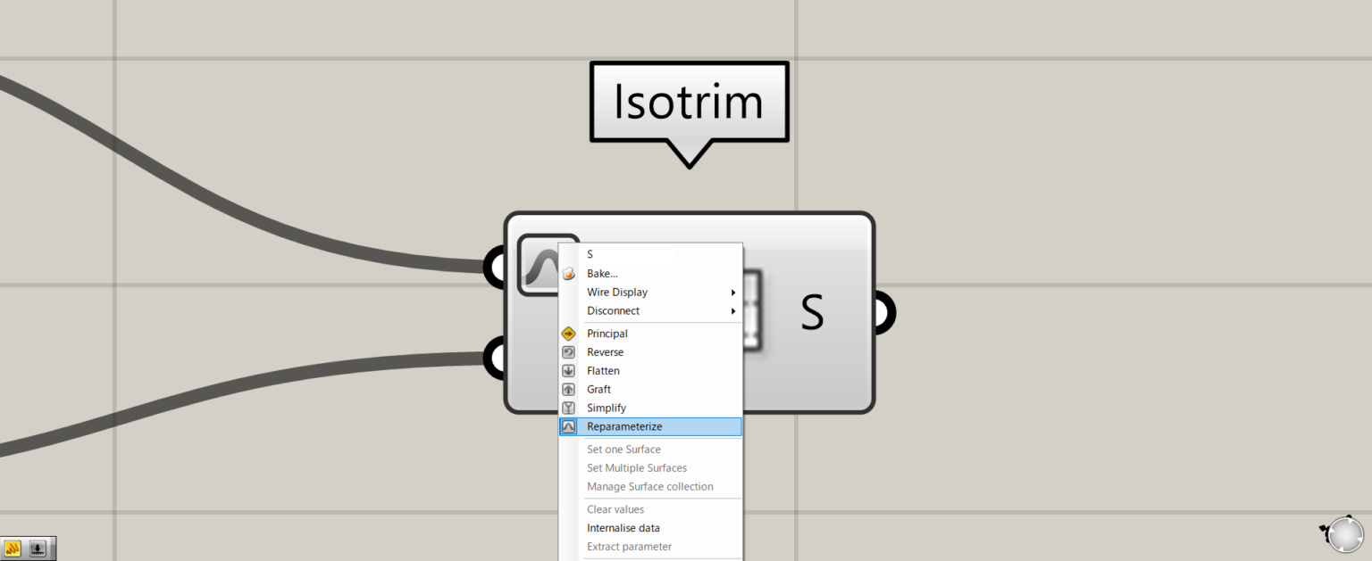Click the Extract parameter command
Image resolution: width=1372 pixels, height=561 pixels.
629,546
